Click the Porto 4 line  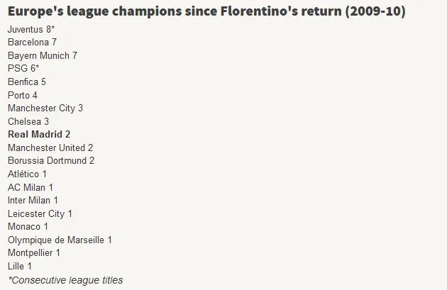[23, 95]
